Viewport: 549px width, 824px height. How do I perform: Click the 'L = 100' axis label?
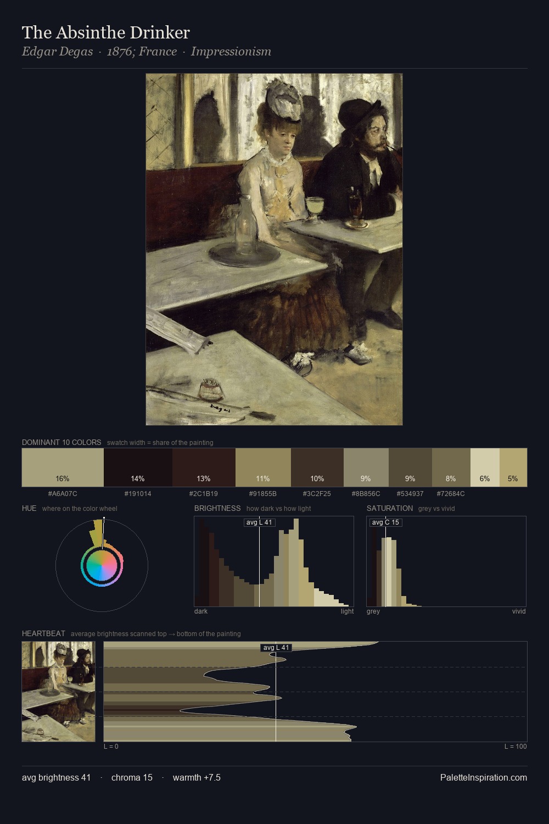(516, 747)
